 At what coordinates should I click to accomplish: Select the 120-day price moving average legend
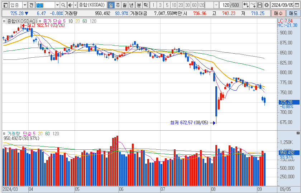coord(93,21)
